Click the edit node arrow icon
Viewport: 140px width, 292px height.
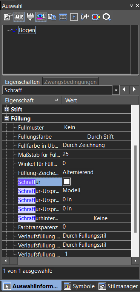85,17
